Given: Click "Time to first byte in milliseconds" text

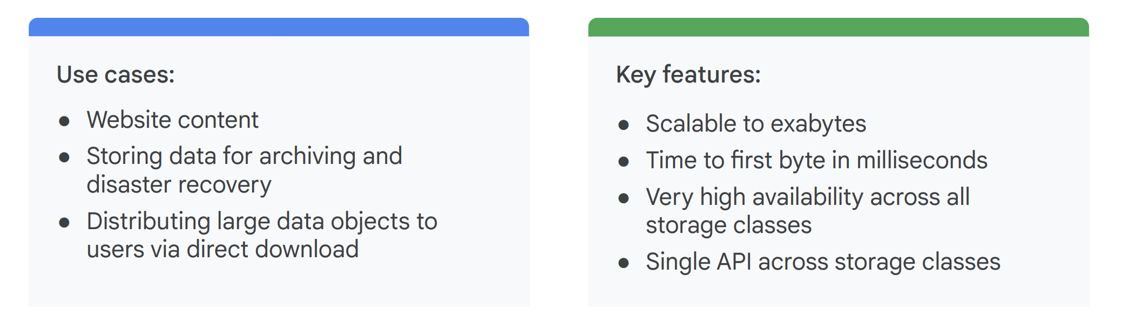Looking at the screenshot, I should pyautogui.click(x=816, y=160).
